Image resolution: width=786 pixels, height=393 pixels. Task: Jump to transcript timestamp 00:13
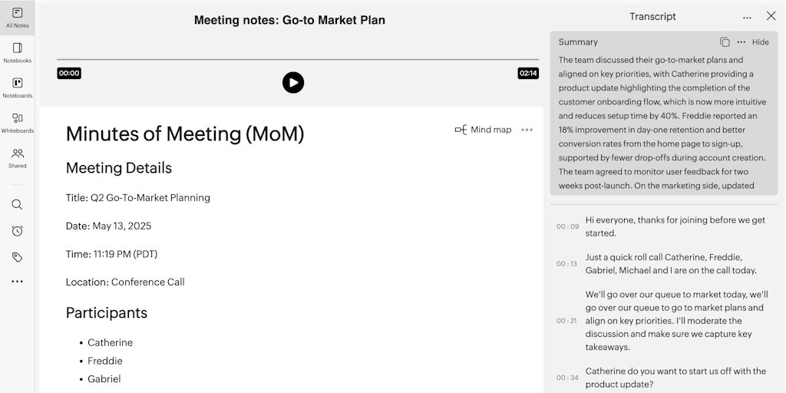566,264
